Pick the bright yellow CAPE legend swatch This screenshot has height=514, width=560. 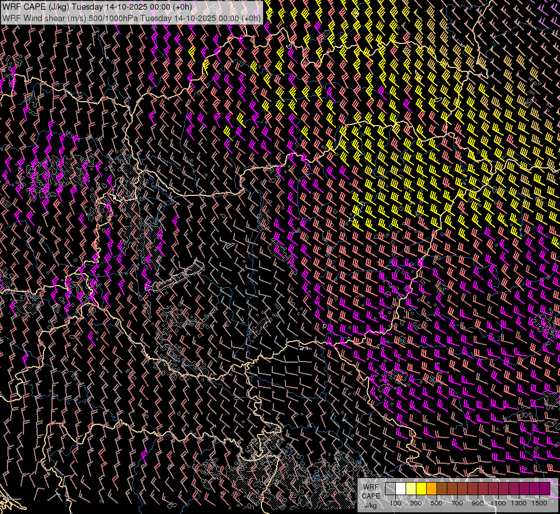tap(421, 489)
